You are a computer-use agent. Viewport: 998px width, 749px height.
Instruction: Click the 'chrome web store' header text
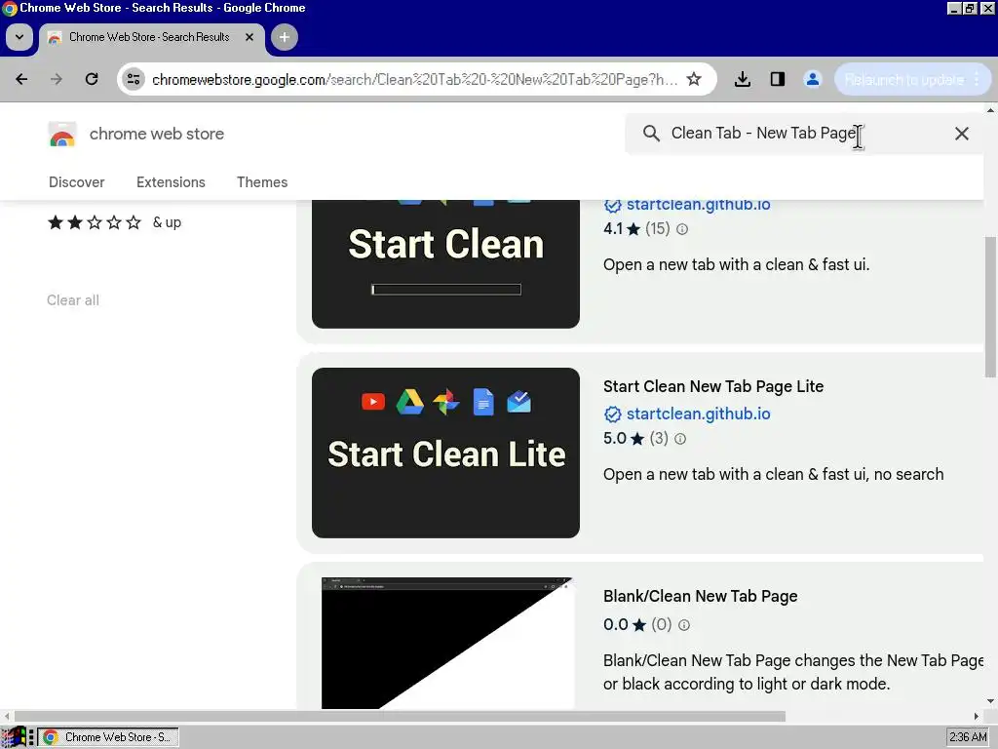point(157,134)
